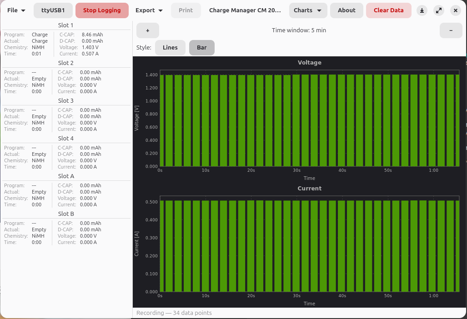Click the Clear Data button

[x=388, y=10]
